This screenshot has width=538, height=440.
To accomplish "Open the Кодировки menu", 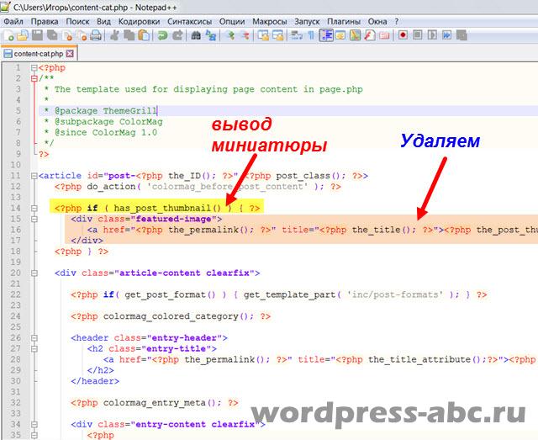I will coord(139,22).
